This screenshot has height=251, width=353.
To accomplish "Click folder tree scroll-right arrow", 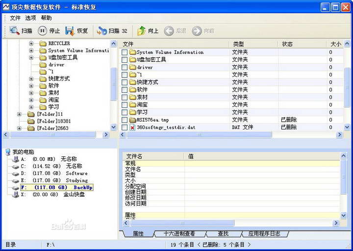I will click(x=105, y=135).
